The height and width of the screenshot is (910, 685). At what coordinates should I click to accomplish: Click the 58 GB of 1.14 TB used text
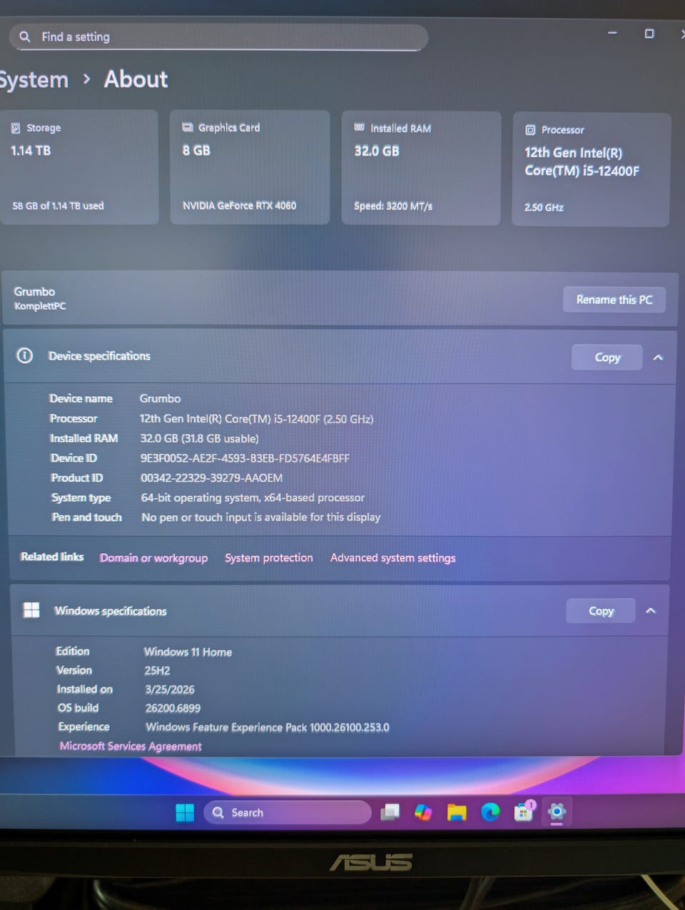58,206
